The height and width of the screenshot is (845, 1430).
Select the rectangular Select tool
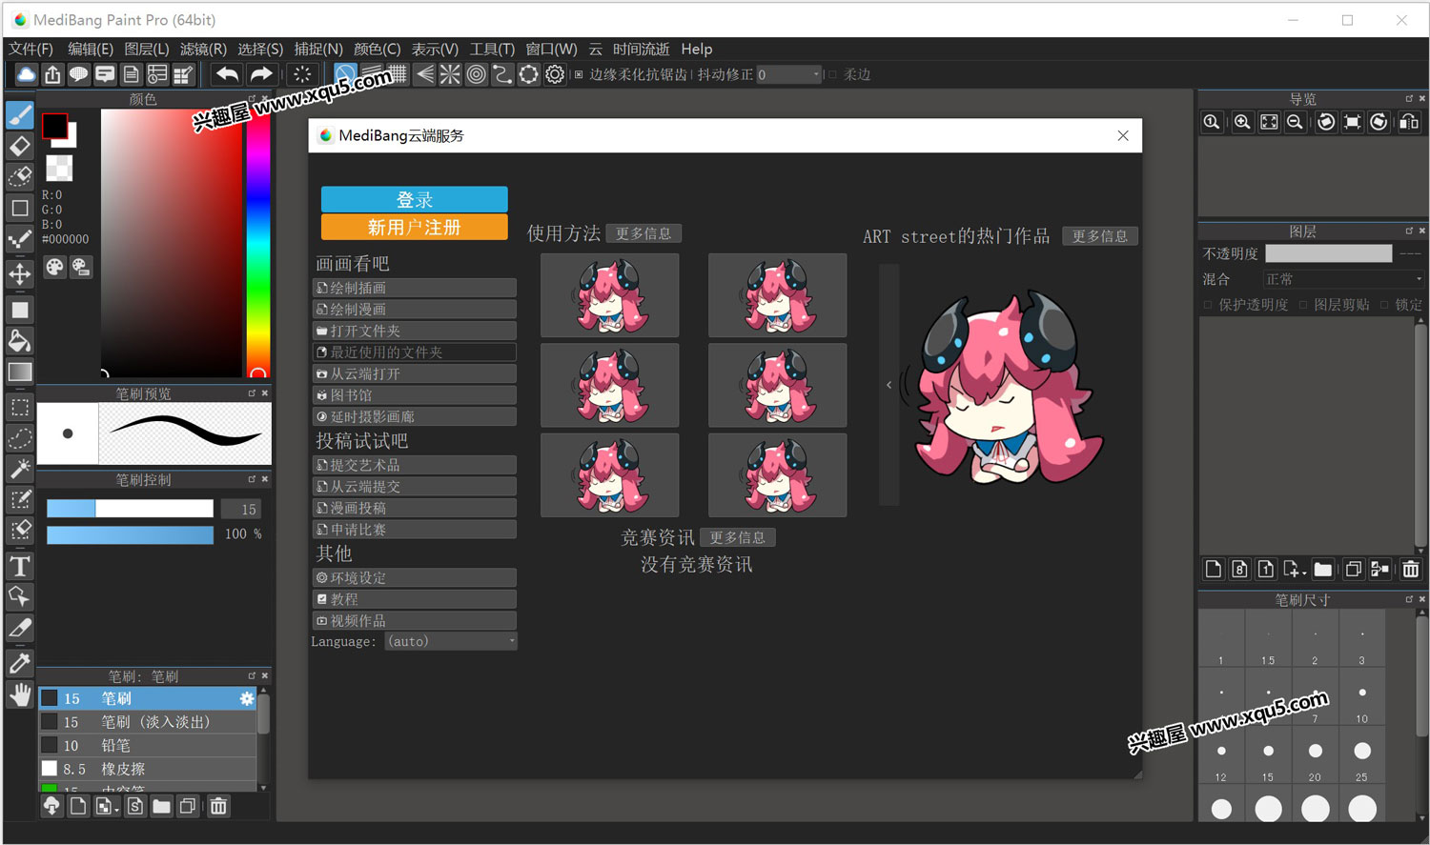coord(20,408)
